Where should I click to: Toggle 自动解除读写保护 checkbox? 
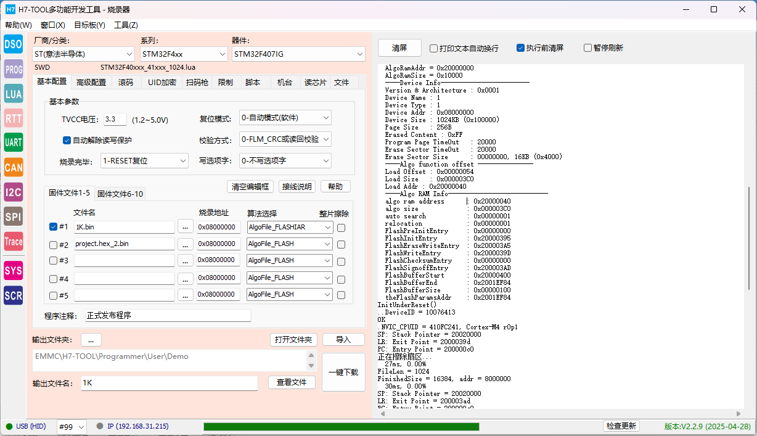click(67, 140)
